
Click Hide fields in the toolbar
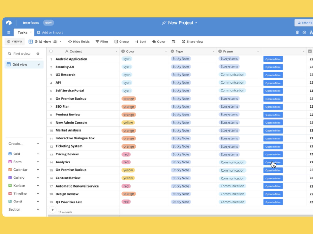(79, 41)
